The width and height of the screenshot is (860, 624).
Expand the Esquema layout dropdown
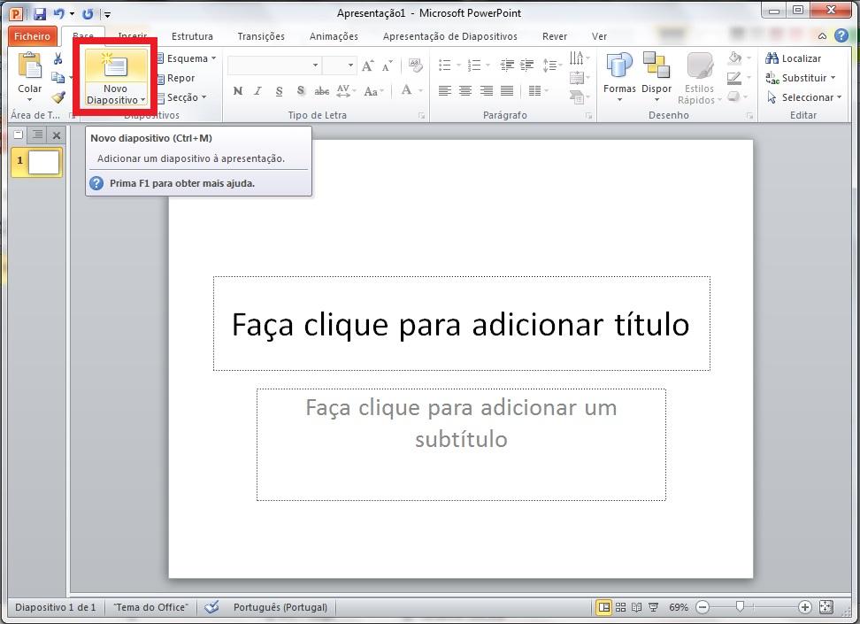coord(187,58)
